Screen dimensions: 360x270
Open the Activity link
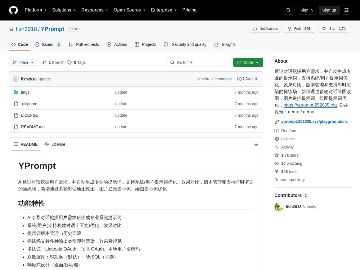tap(284, 147)
